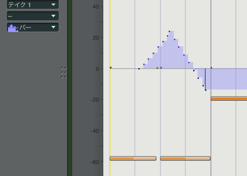The height and width of the screenshot is (176, 247).
Task: Select the automation point on the zero line
Action: coord(139,69)
